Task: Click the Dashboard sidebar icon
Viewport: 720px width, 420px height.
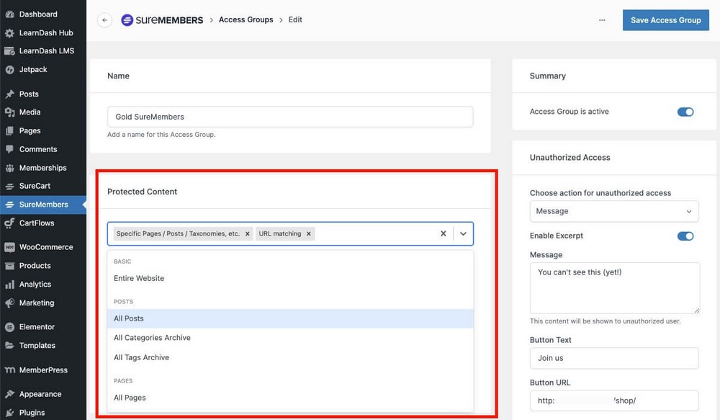Action: (x=9, y=14)
